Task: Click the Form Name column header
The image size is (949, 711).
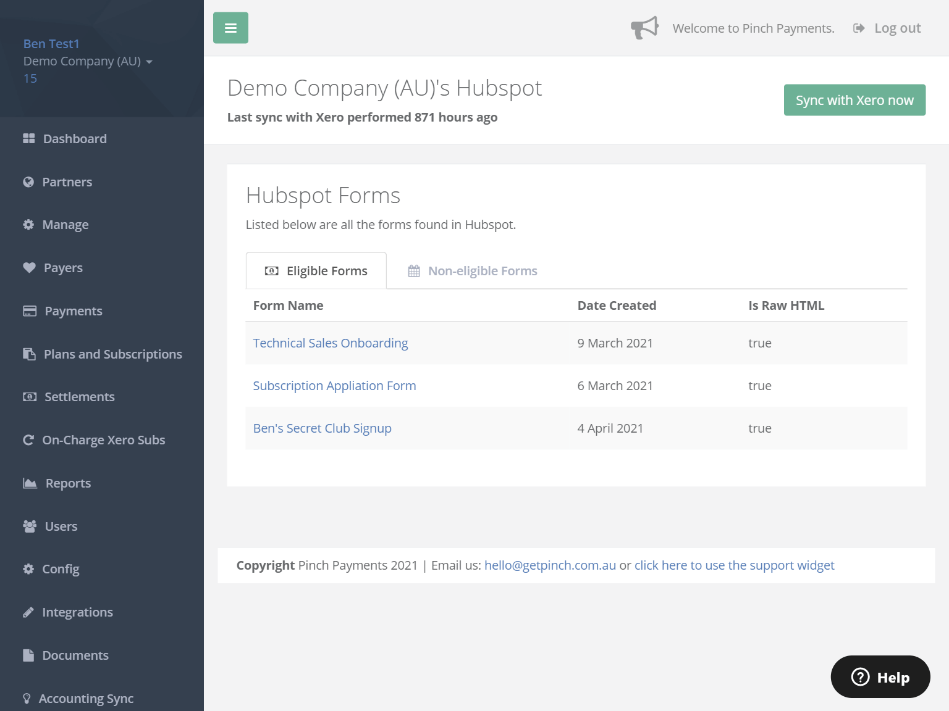Action: [x=288, y=306]
